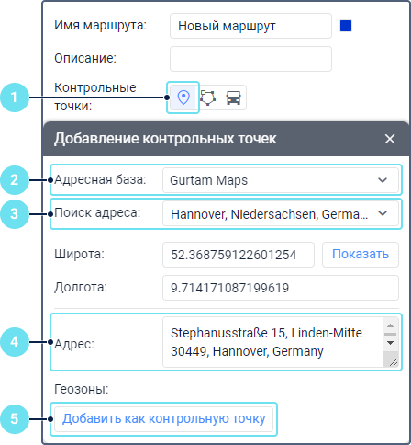Click the empty Описание field

pyautogui.click(x=250, y=59)
